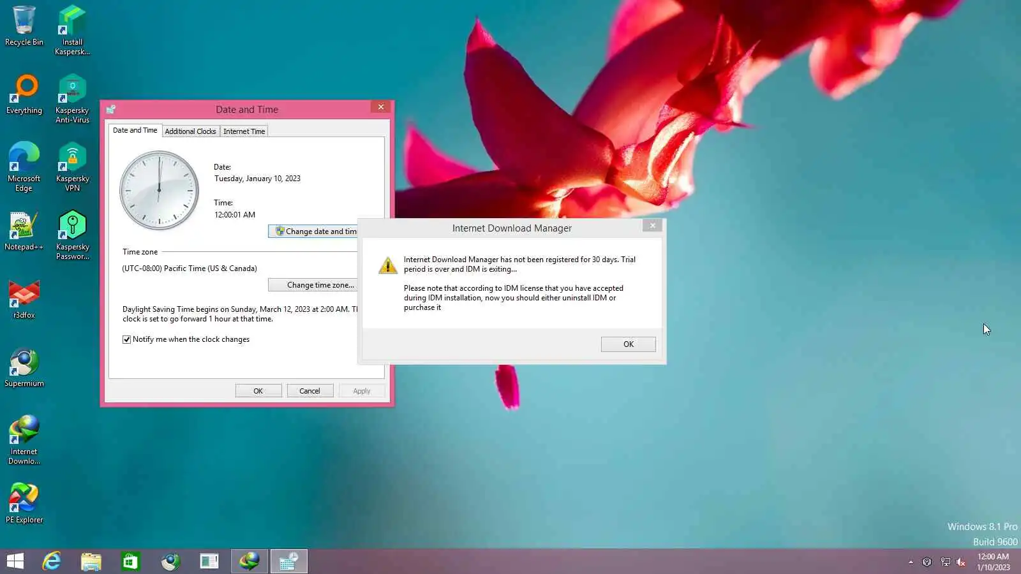Launch the Install Kaspersky desktop shortcut
This screenshot has width=1021, height=574.
[x=72, y=31]
